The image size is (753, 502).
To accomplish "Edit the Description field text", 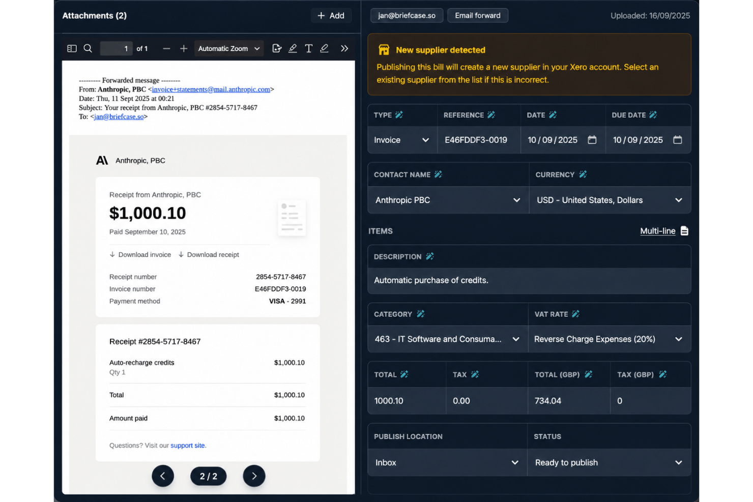I will click(x=529, y=280).
